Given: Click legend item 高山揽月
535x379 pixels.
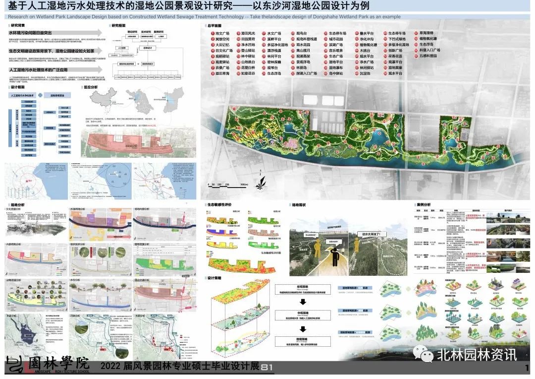Looking at the screenshot, I should click(x=301, y=51).
